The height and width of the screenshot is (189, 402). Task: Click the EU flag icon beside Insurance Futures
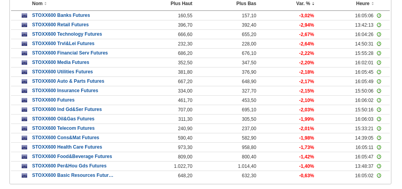tap(24, 91)
